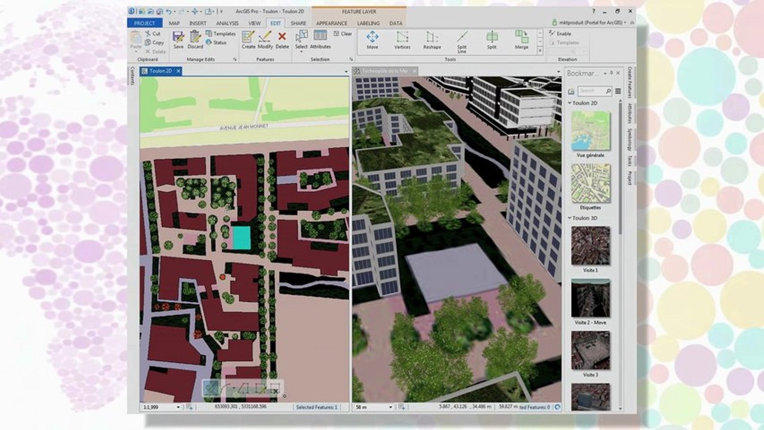The height and width of the screenshot is (430, 764).
Task: Switch to the ANALYSIS ribbon tab
Action: point(228,23)
